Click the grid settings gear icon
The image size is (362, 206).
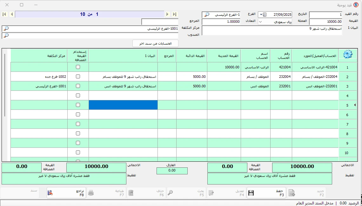[x=348, y=54]
